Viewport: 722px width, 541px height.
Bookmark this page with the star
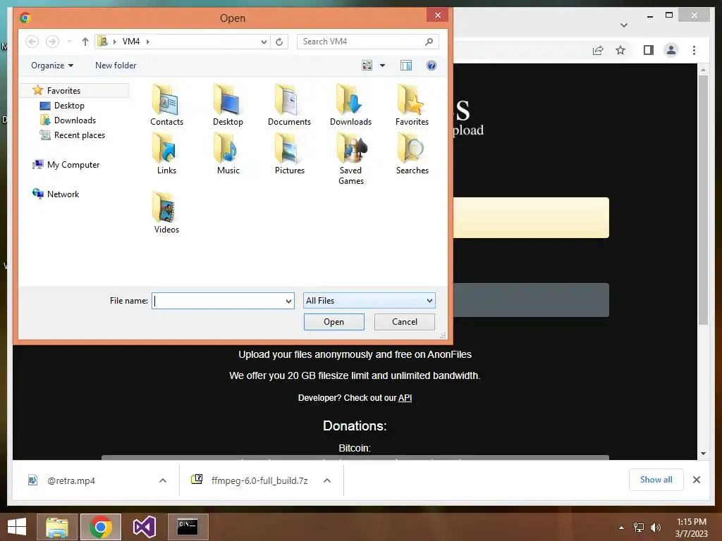620,50
